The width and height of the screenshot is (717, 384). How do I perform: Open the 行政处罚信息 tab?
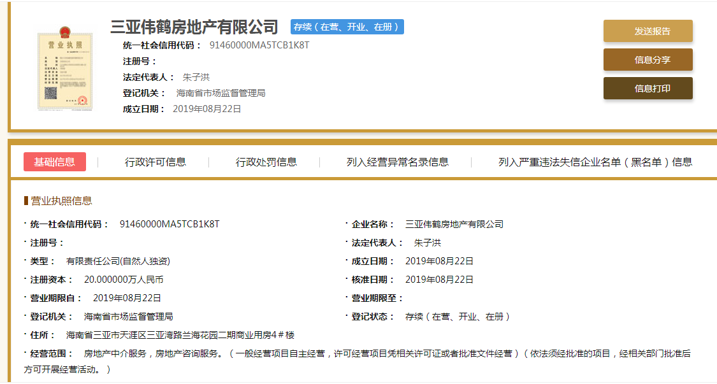[x=266, y=162]
